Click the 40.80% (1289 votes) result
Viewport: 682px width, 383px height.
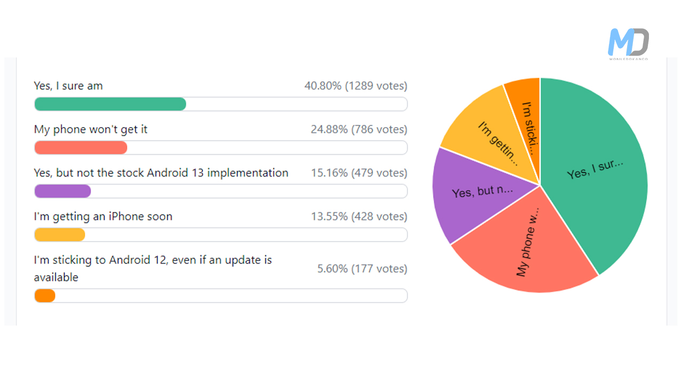[x=356, y=86]
